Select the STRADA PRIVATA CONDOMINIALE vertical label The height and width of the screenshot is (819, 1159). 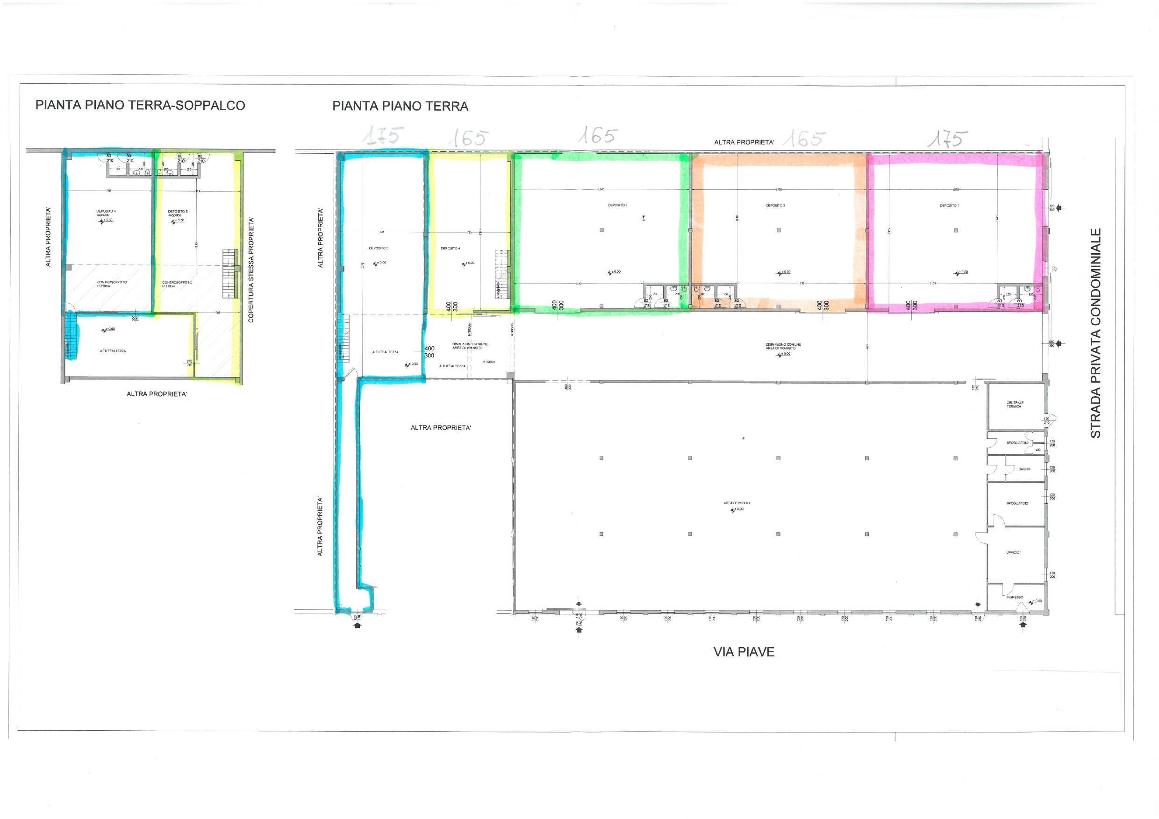[x=1095, y=334]
